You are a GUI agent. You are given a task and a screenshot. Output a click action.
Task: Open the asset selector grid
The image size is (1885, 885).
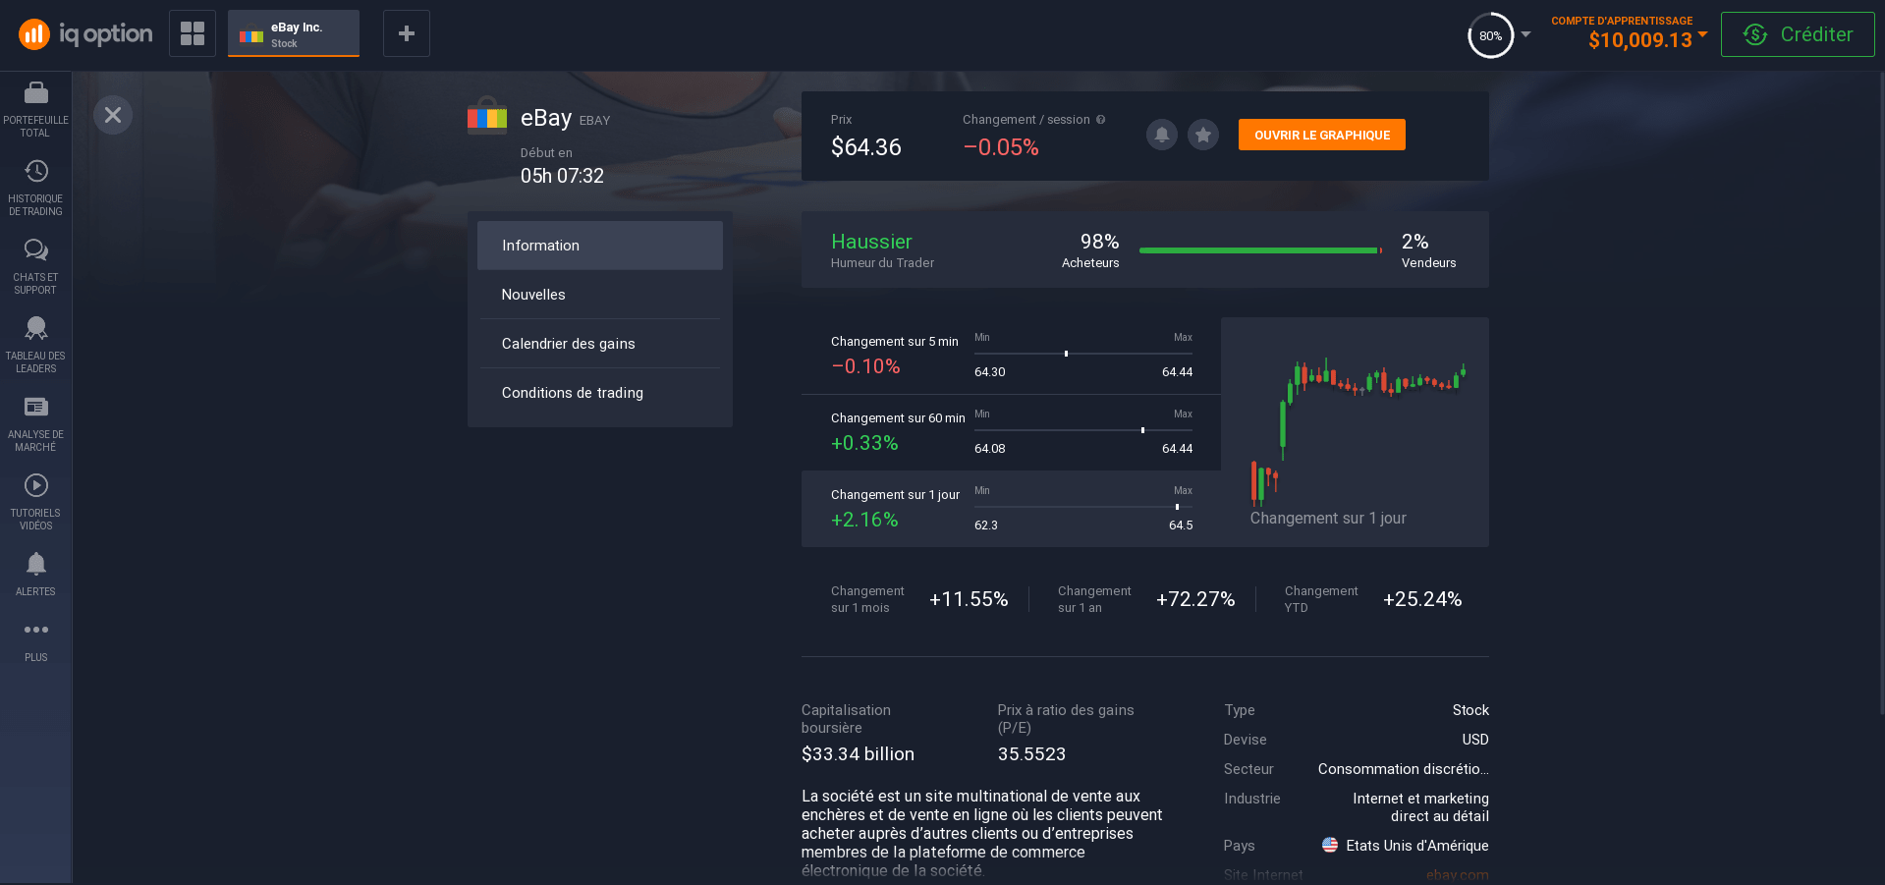pyautogui.click(x=192, y=32)
